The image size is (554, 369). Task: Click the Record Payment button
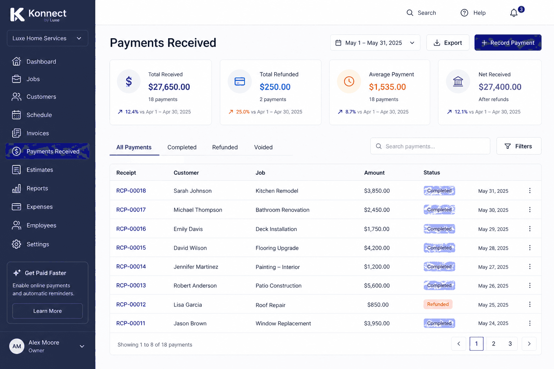point(508,43)
